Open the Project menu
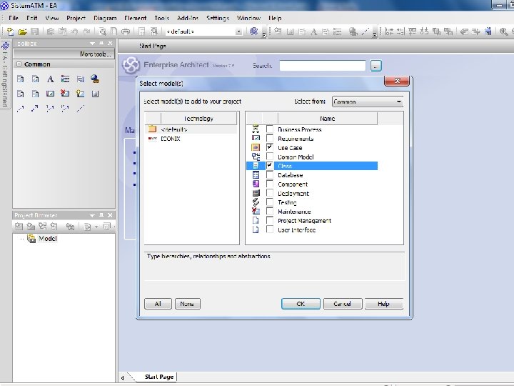The image size is (514, 386). (76, 18)
